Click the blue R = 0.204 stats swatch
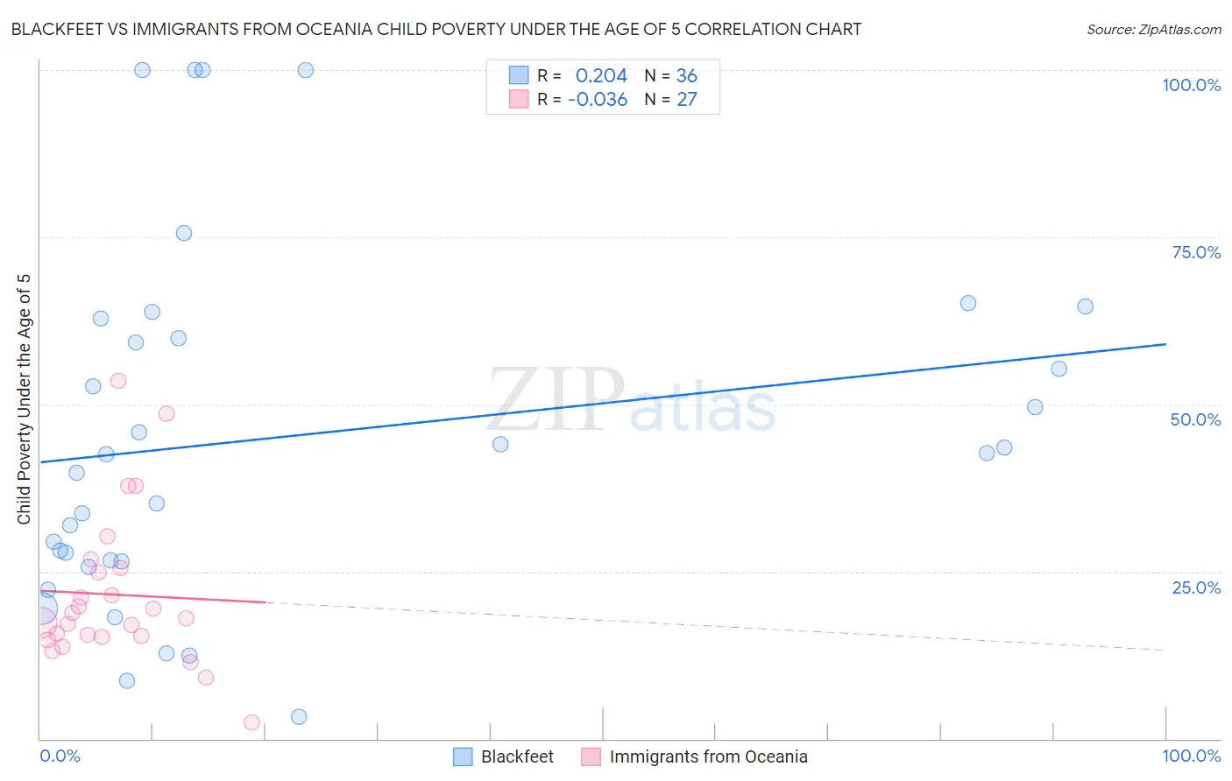The width and height of the screenshot is (1232, 781). [519, 75]
